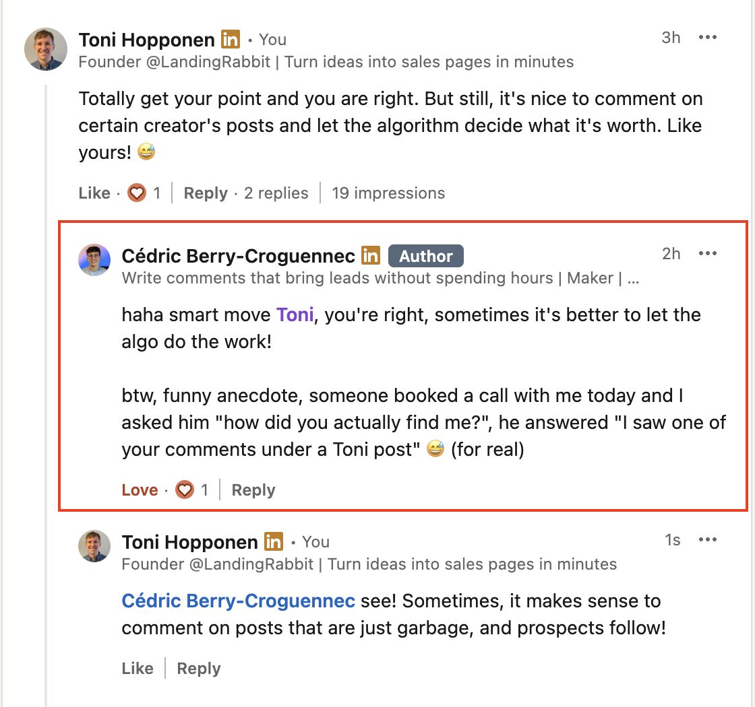The height and width of the screenshot is (707, 755).
Task: Click the LinkedIn badge beside Cédric Berry-Croguennec
Action: click(x=371, y=255)
